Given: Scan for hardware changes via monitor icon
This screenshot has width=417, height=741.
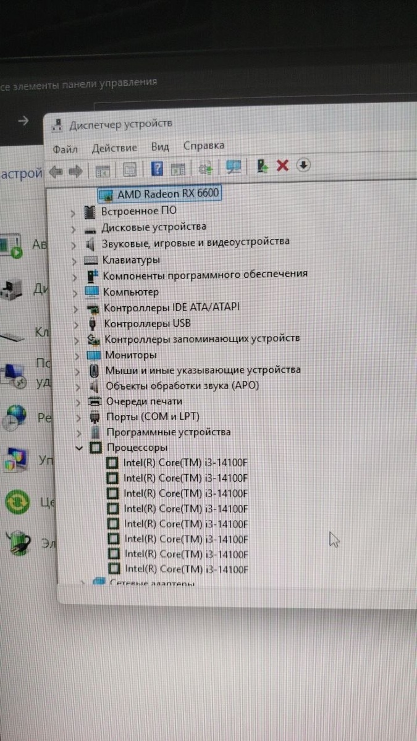Looking at the screenshot, I should pos(234,167).
